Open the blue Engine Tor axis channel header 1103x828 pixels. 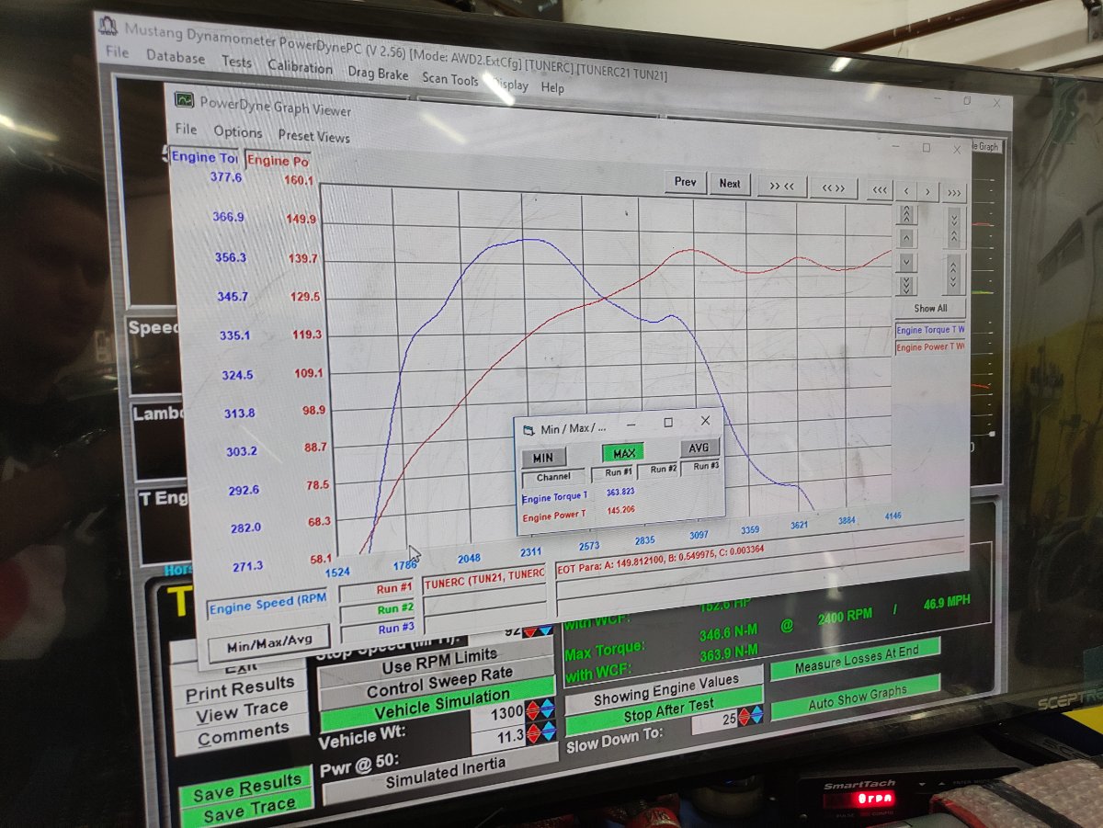[205, 158]
